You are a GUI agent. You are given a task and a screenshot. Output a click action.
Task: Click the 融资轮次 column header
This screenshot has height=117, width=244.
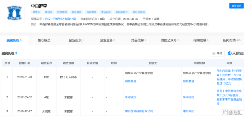pos(46,63)
